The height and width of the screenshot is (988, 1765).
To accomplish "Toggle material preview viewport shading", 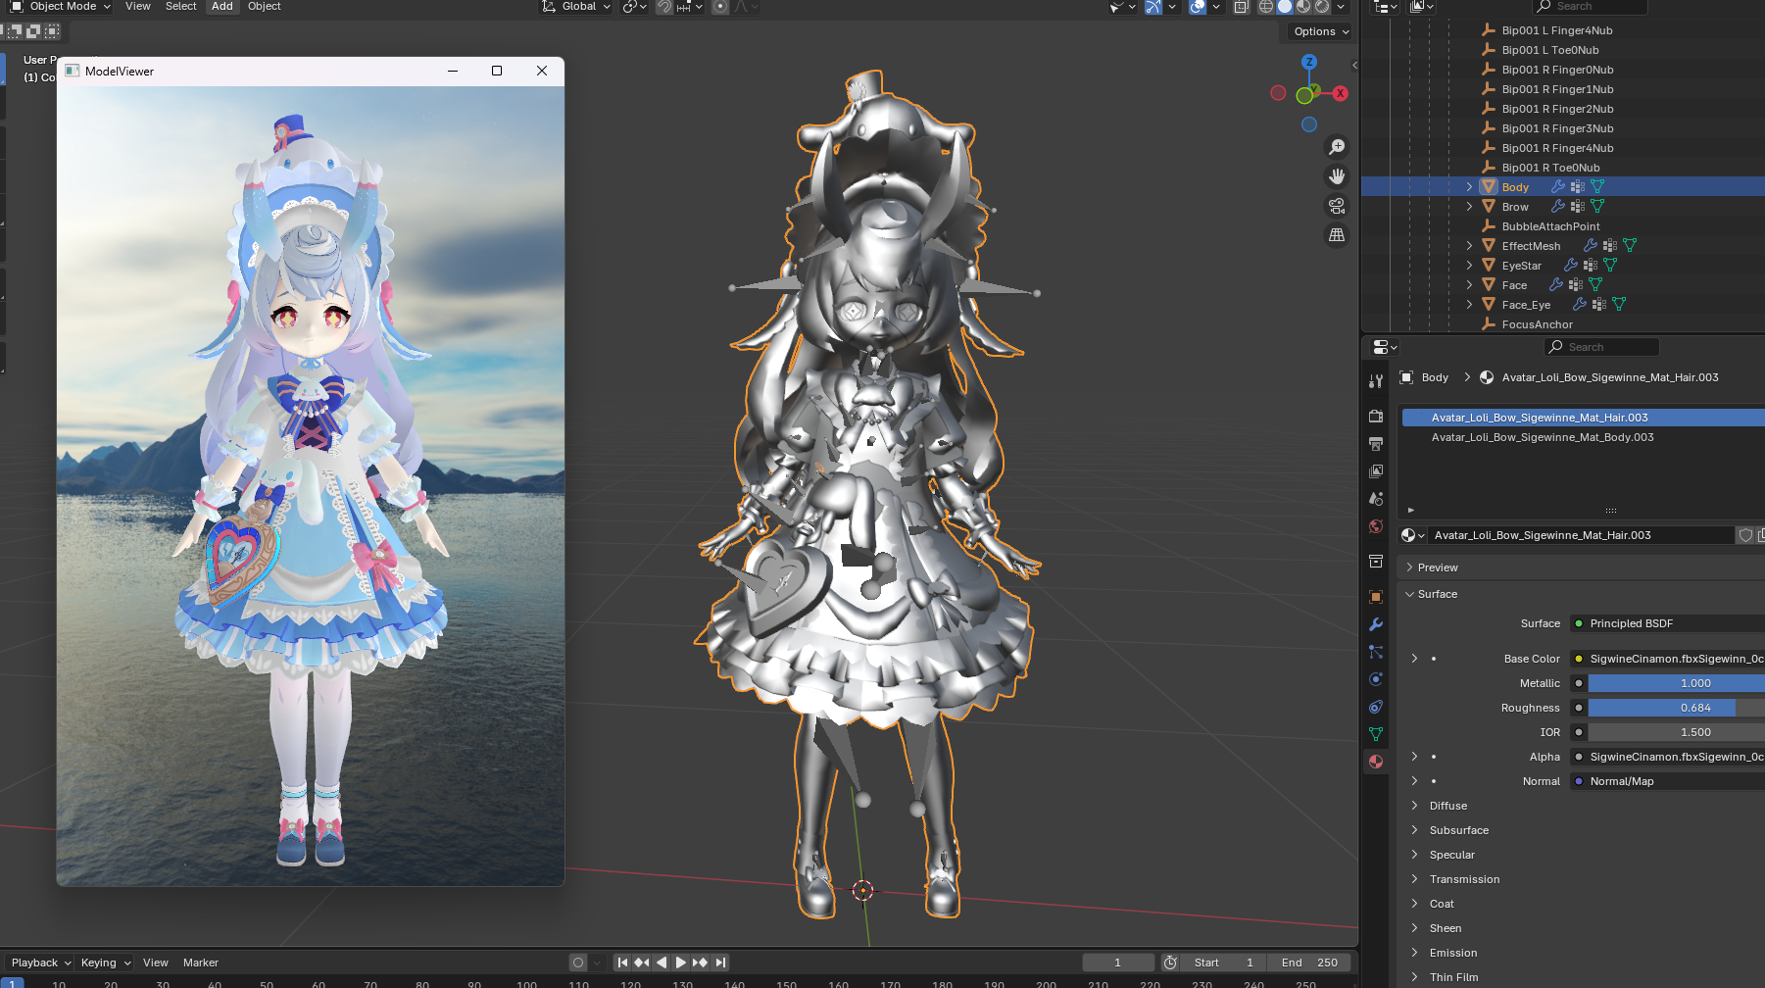I will (1303, 7).
